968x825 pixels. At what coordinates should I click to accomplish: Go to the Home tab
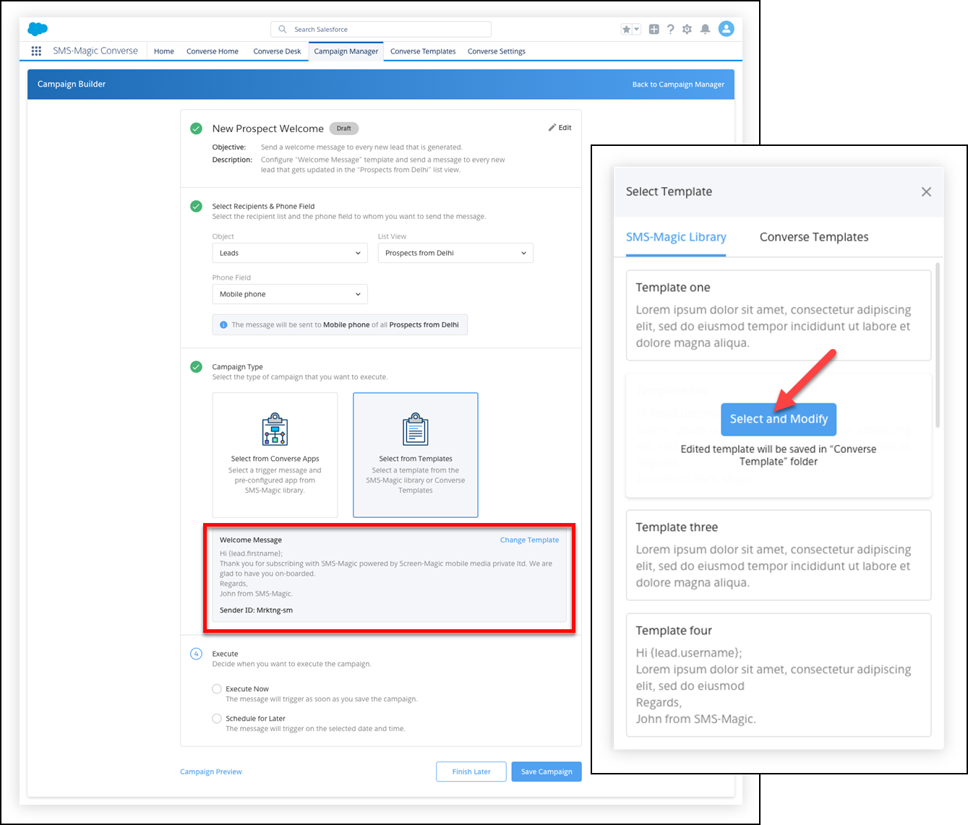pyautogui.click(x=164, y=51)
